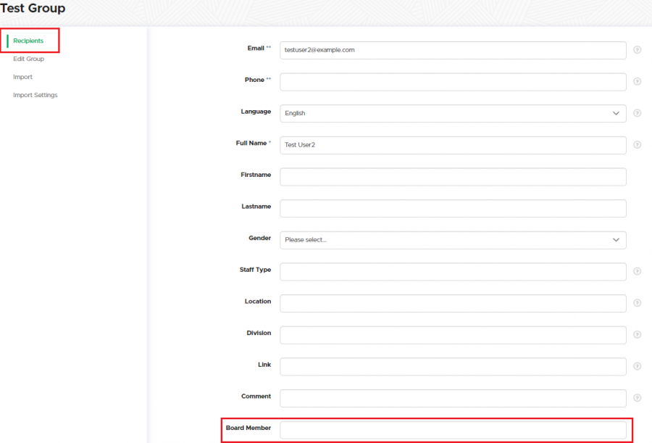Open the help icon beside Location
Screen dimensions: 652x443
pos(638,303)
